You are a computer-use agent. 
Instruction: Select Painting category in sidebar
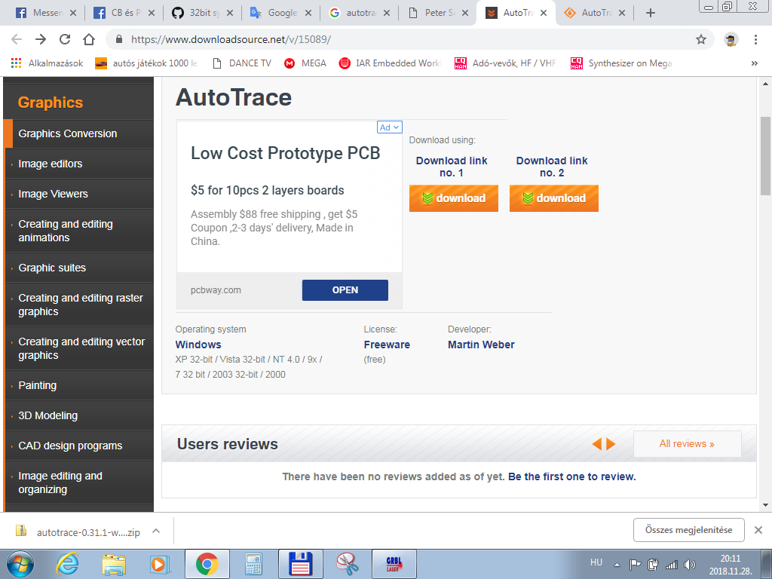point(38,385)
